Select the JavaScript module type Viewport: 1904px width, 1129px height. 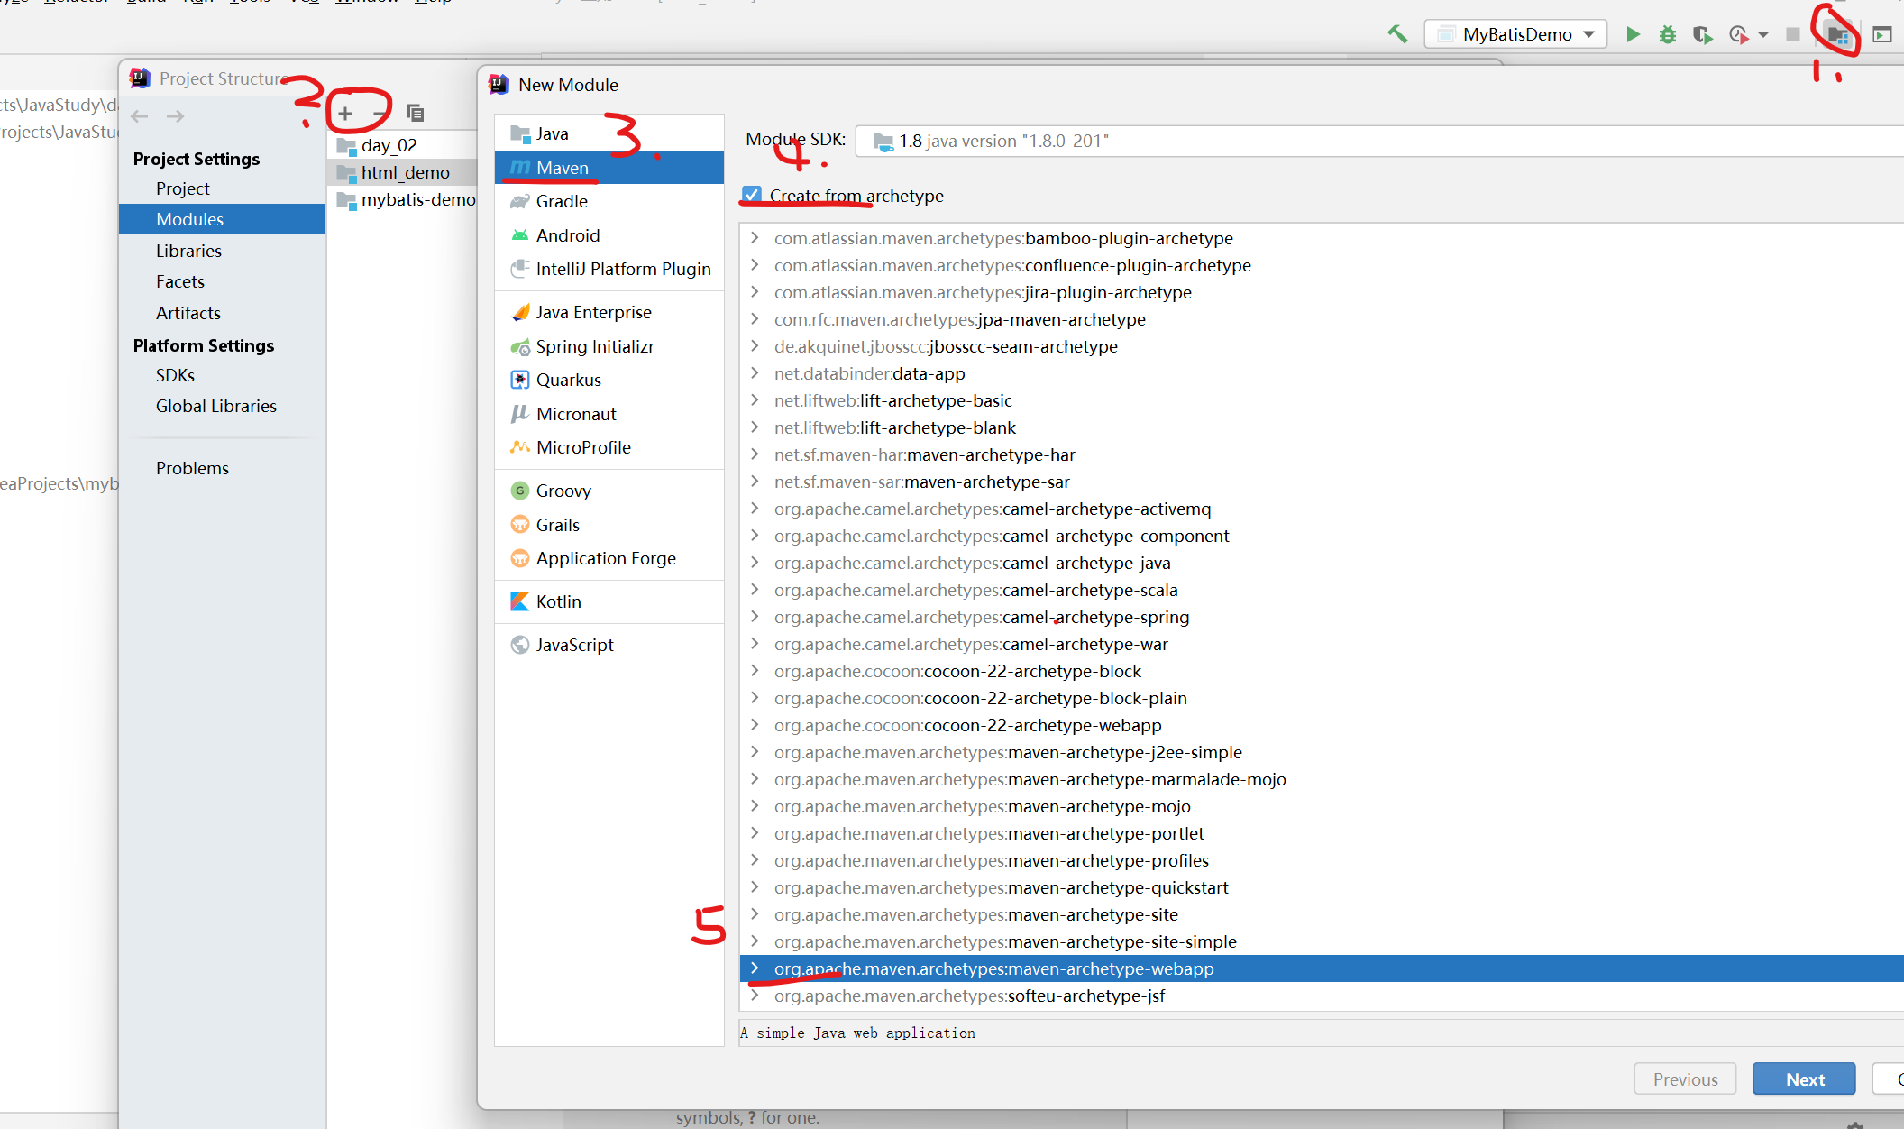609,645
